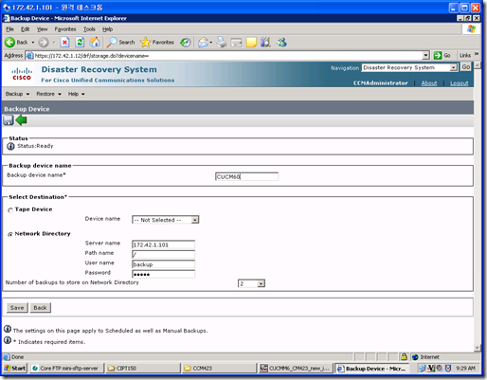The height and width of the screenshot is (380, 487).
Task: Click the Go button next to Navigation
Action: (466, 67)
